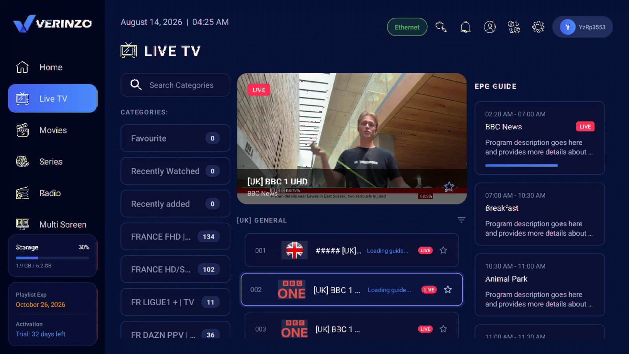This screenshot has height=354, width=629.
Task: Click the BBC ONE logo of channel 002
Action: 291,289
